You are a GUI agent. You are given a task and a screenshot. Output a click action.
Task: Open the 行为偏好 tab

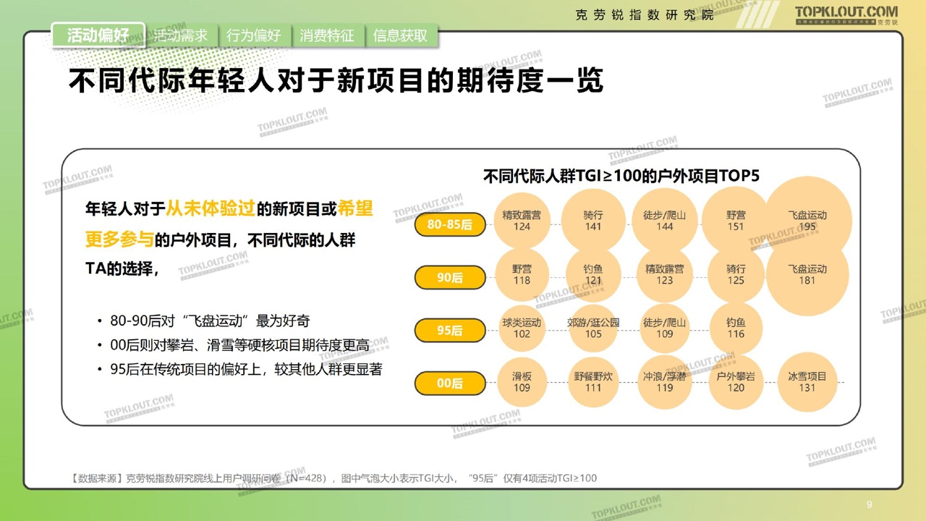254,35
